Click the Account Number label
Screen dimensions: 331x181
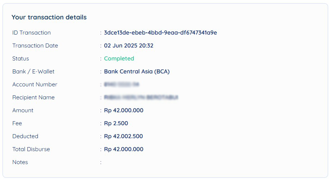pos(35,85)
